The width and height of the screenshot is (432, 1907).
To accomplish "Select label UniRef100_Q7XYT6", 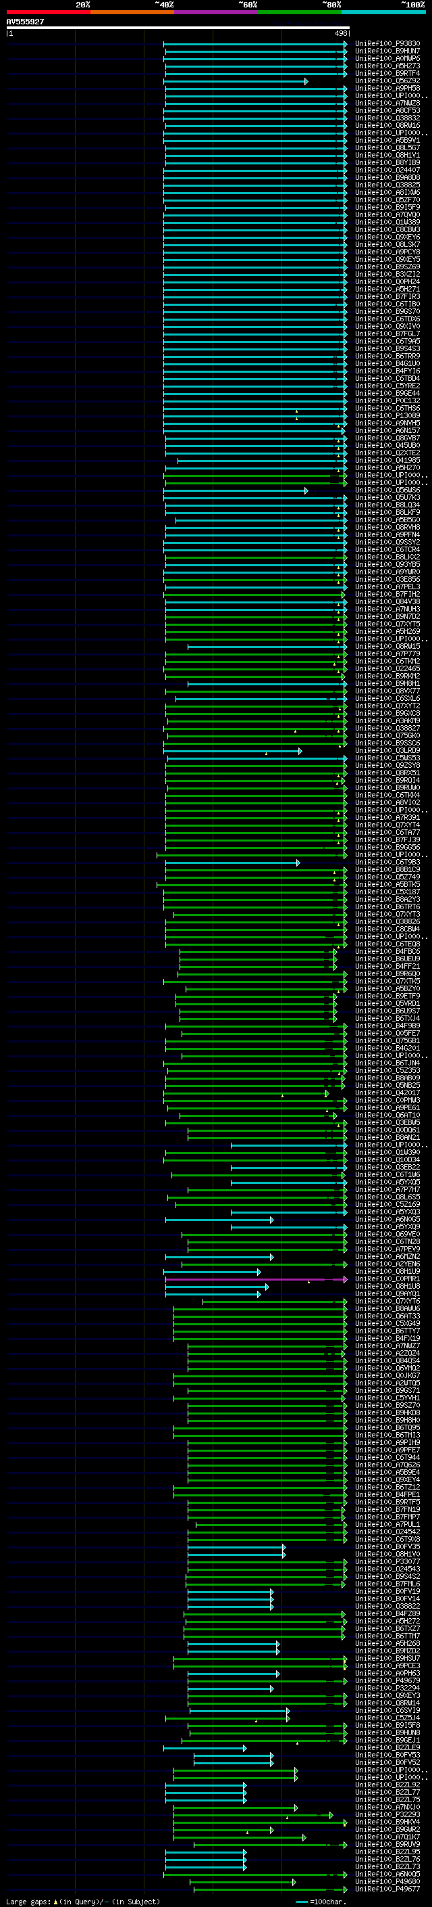I will click(x=387, y=1301).
